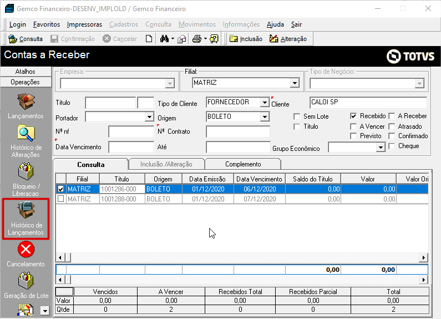Image resolution: width=441 pixels, height=319 pixels.
Task: Expand the Empresa dropdown
Action: [170, 84]
